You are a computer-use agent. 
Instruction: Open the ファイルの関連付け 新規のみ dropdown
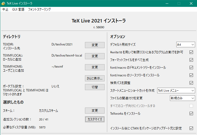(182, 98)
